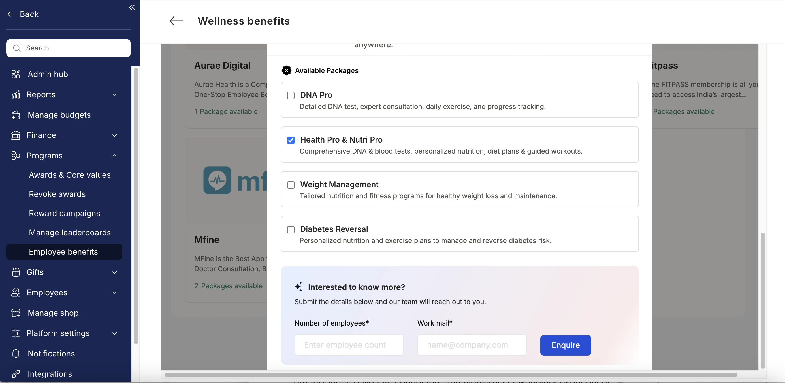Open Awards & Core values
The height and width of the screenshot is (383, 785).
pos(70,175)
